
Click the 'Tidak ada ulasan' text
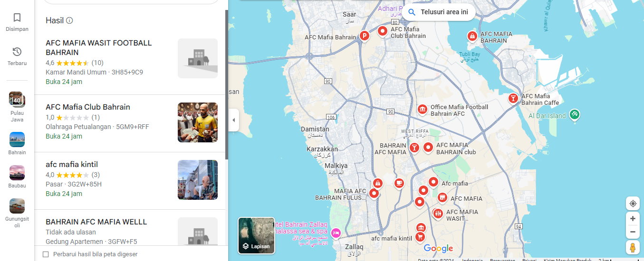71,232
